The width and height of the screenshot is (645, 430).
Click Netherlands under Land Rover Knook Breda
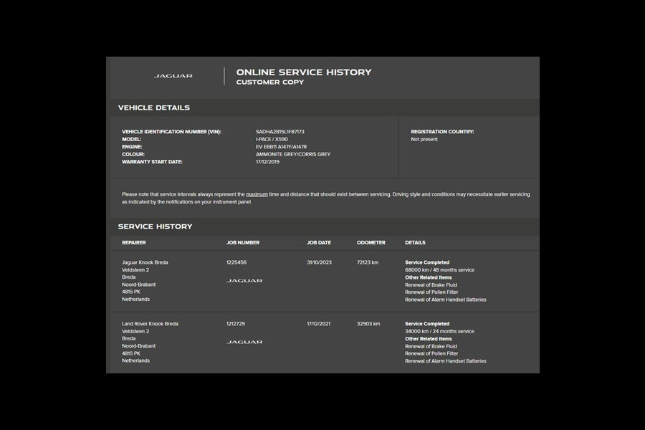[x=135, y=360]
